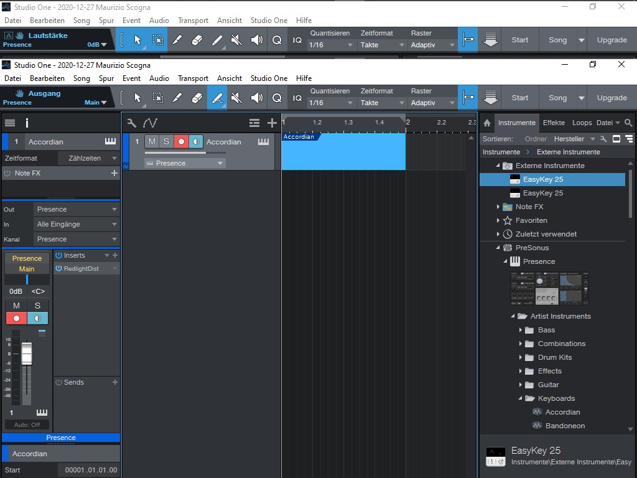The image size is (637, 478).
Task: Open the Hilfe menu in the background window
Action: (304, 21)
